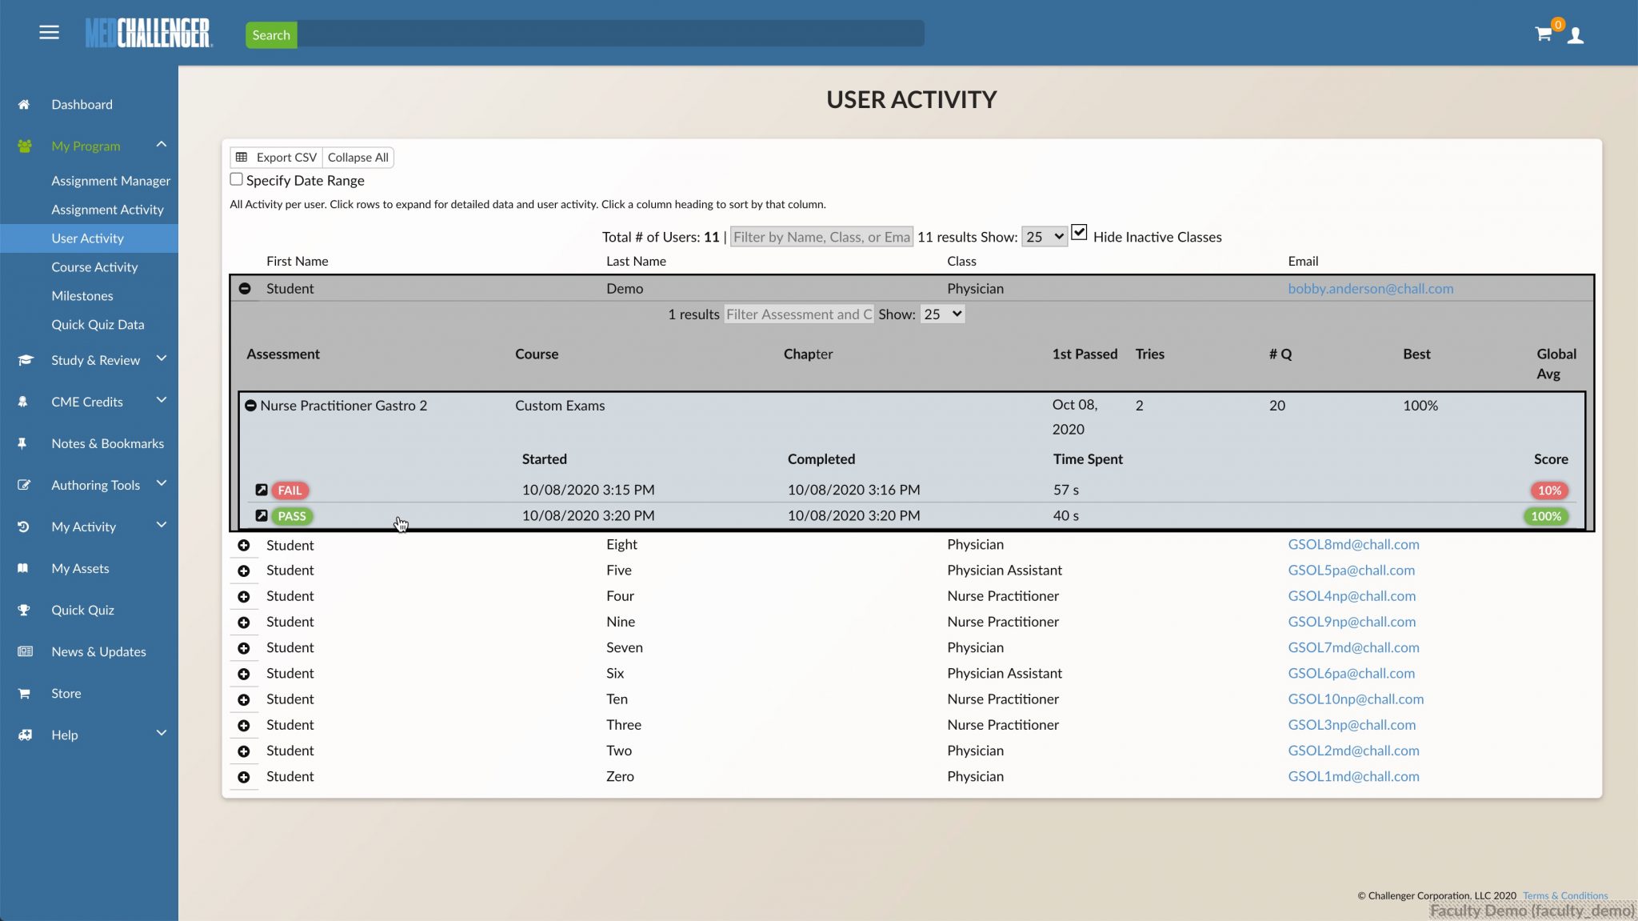The image size is (1638, 921).
Task: Open Milestones in sidebar
Action: coord(82,296)
